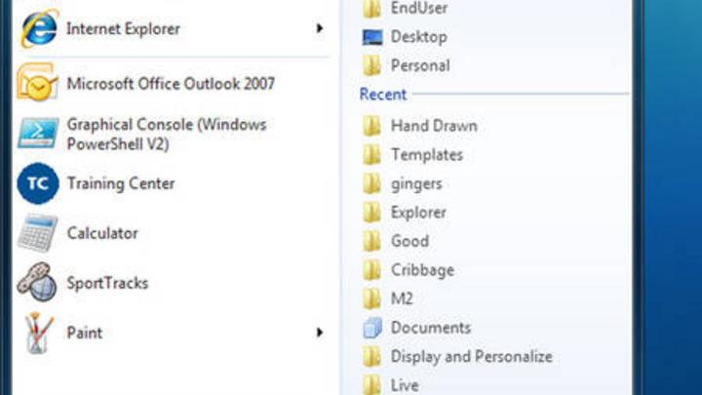702x395 pixels.
Task: Click the Desktop monitor icon
Action: click(x=371, y=37)
